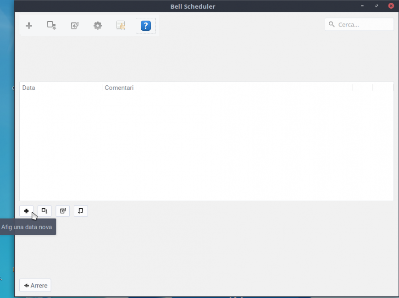Open help with the blue question mark icon
Viewport: 399px width, 298px height.
tap(145, 26)
